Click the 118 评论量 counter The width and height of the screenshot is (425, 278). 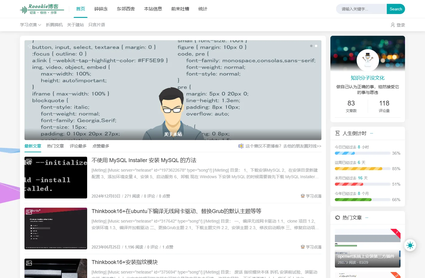coord(384,106)
